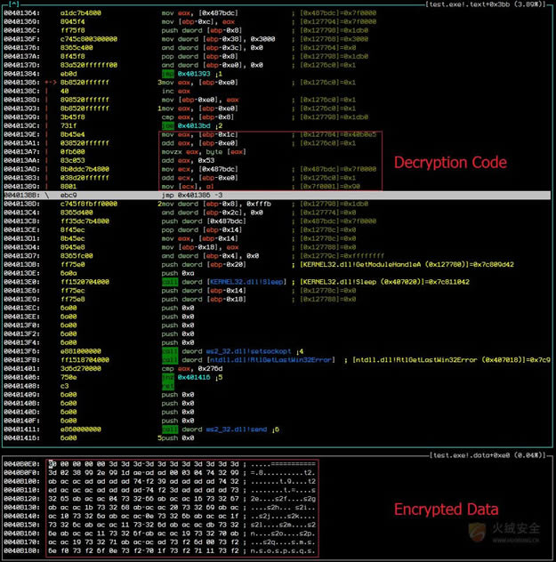Click the [^] marker atop the disassembly pane

point(12,5)
